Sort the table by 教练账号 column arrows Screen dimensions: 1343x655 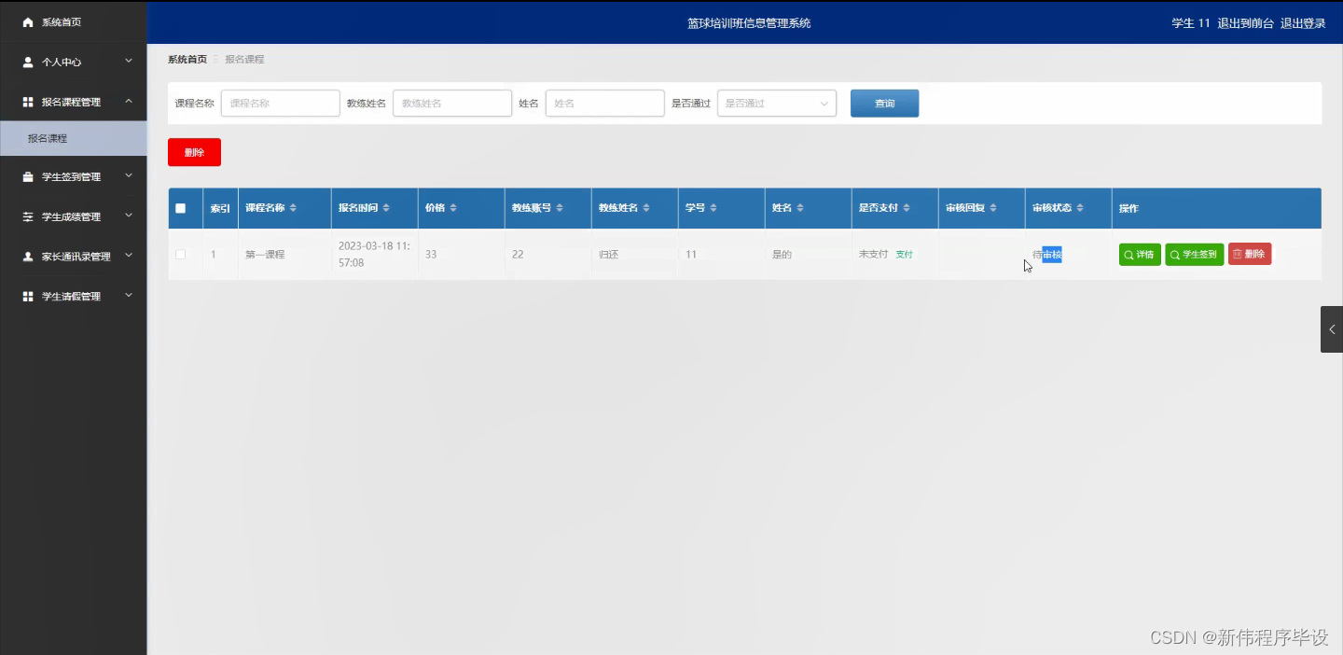click(560, 208)
